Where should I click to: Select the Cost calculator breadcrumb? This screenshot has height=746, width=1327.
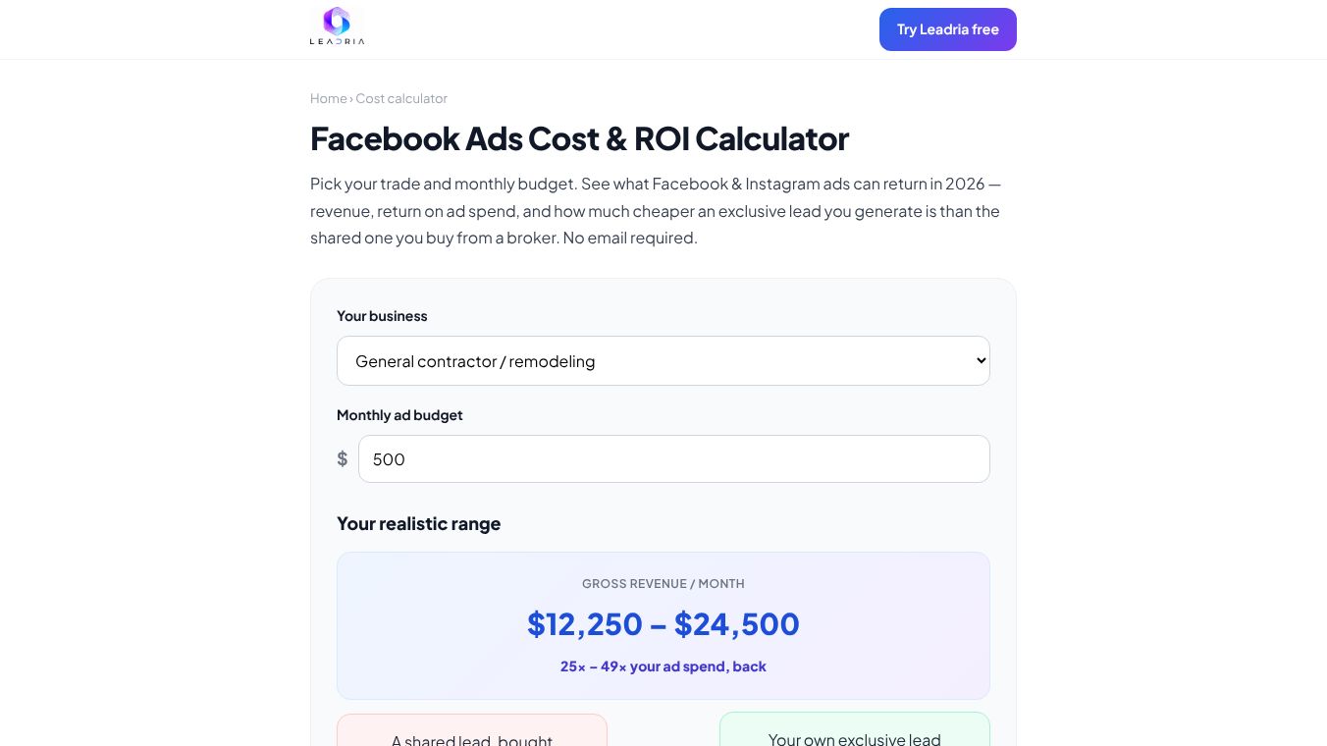(x=401, y=98)
